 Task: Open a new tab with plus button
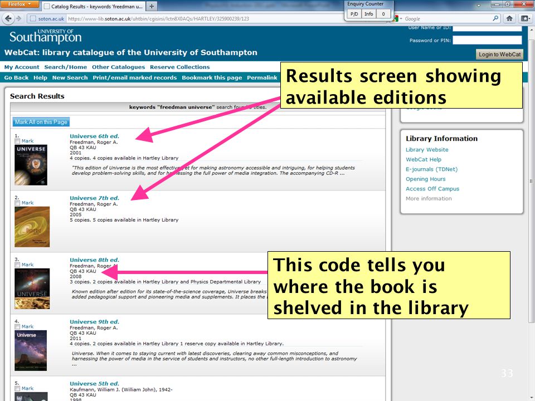pos(152,6)
